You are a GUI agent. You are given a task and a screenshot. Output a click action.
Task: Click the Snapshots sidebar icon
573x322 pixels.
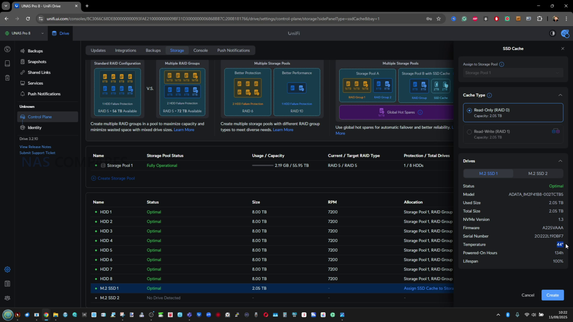pyautogui.click(x=22, y=62)
